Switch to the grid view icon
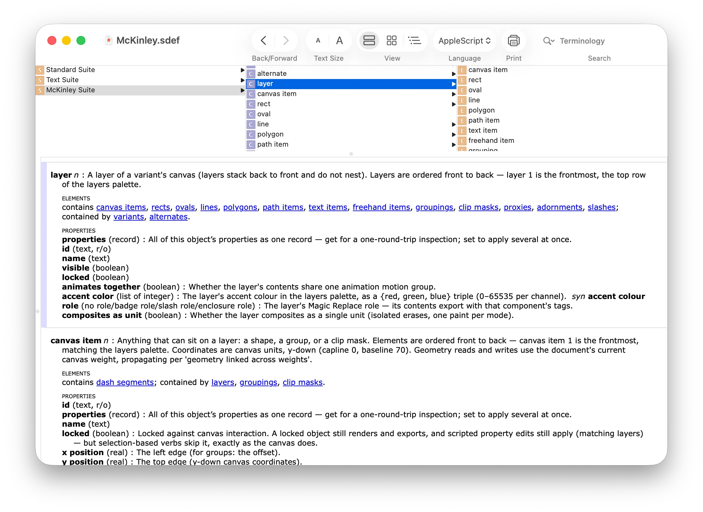Screen dimensions: 703x512 (392, 40)
